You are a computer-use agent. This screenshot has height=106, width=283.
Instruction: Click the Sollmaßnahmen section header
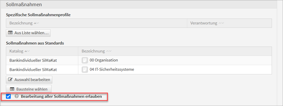coord(24,5)
